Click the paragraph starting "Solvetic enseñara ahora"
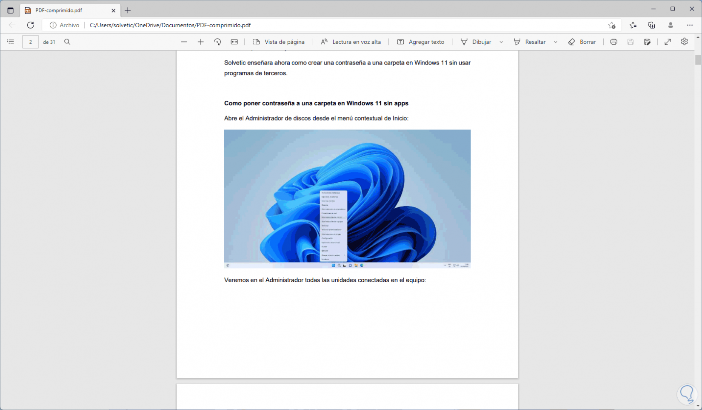The height and width of the screenshot is (410, 702). point(347,68)
